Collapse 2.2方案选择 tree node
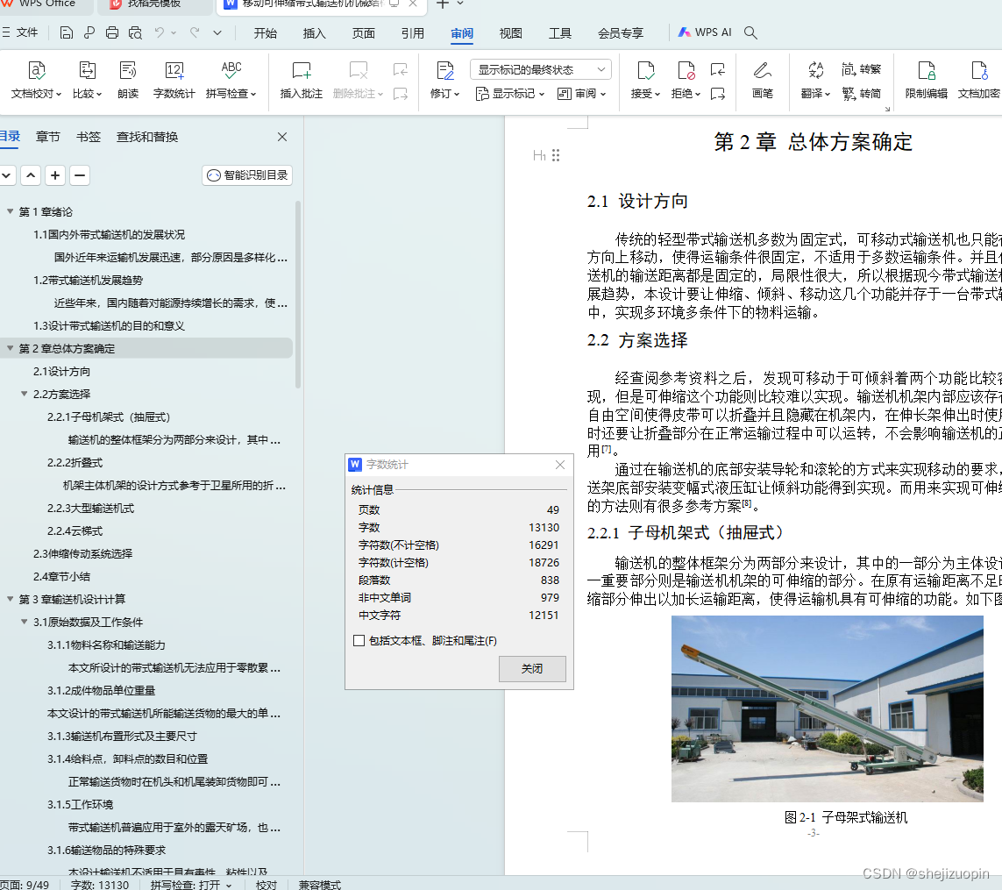This screenshot has width=1002, height=890. pos(25,394)
